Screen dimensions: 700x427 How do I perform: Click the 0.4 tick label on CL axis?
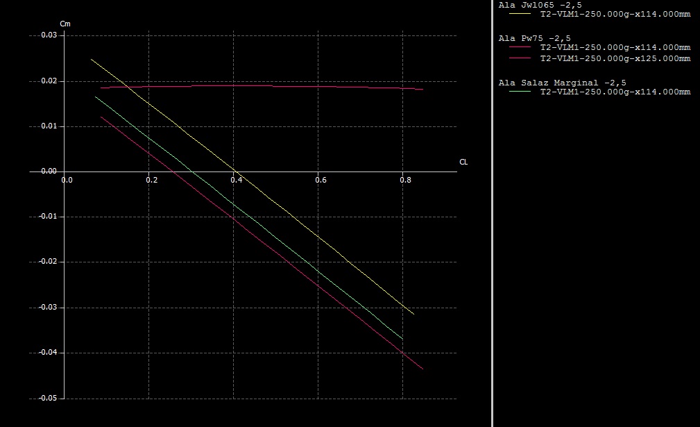[x=237, y=180]
